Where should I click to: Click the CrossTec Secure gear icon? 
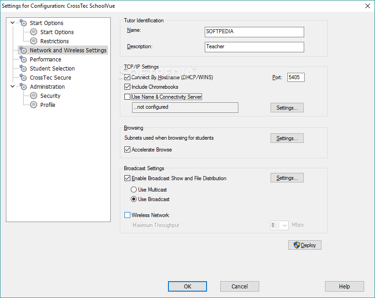click(x=23, y=78)
